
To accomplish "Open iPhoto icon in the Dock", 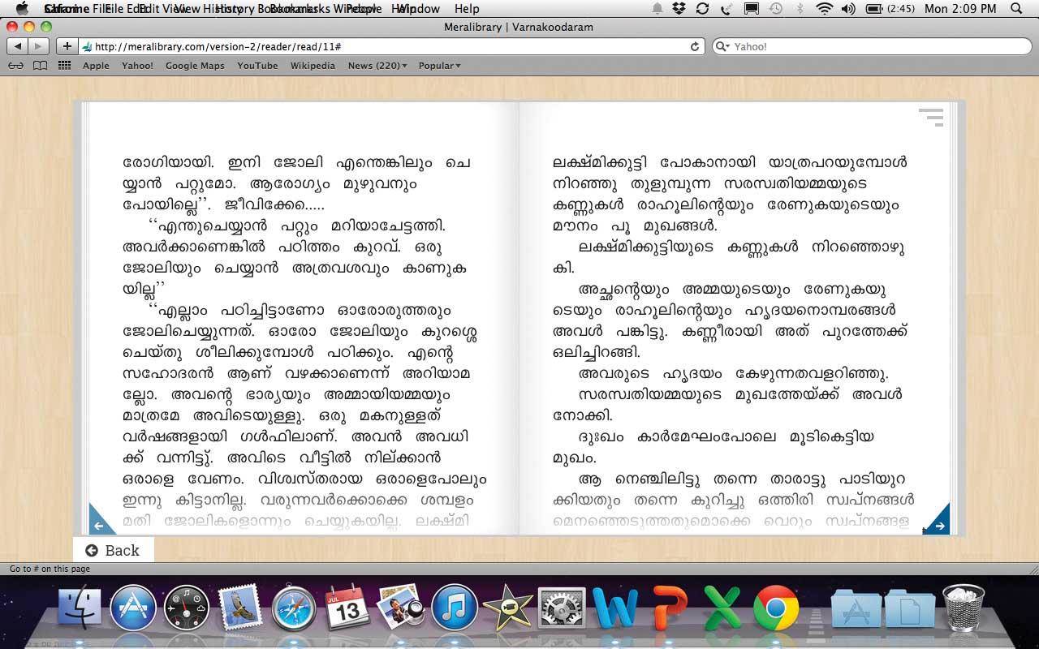I will click(x=401, y=608).
